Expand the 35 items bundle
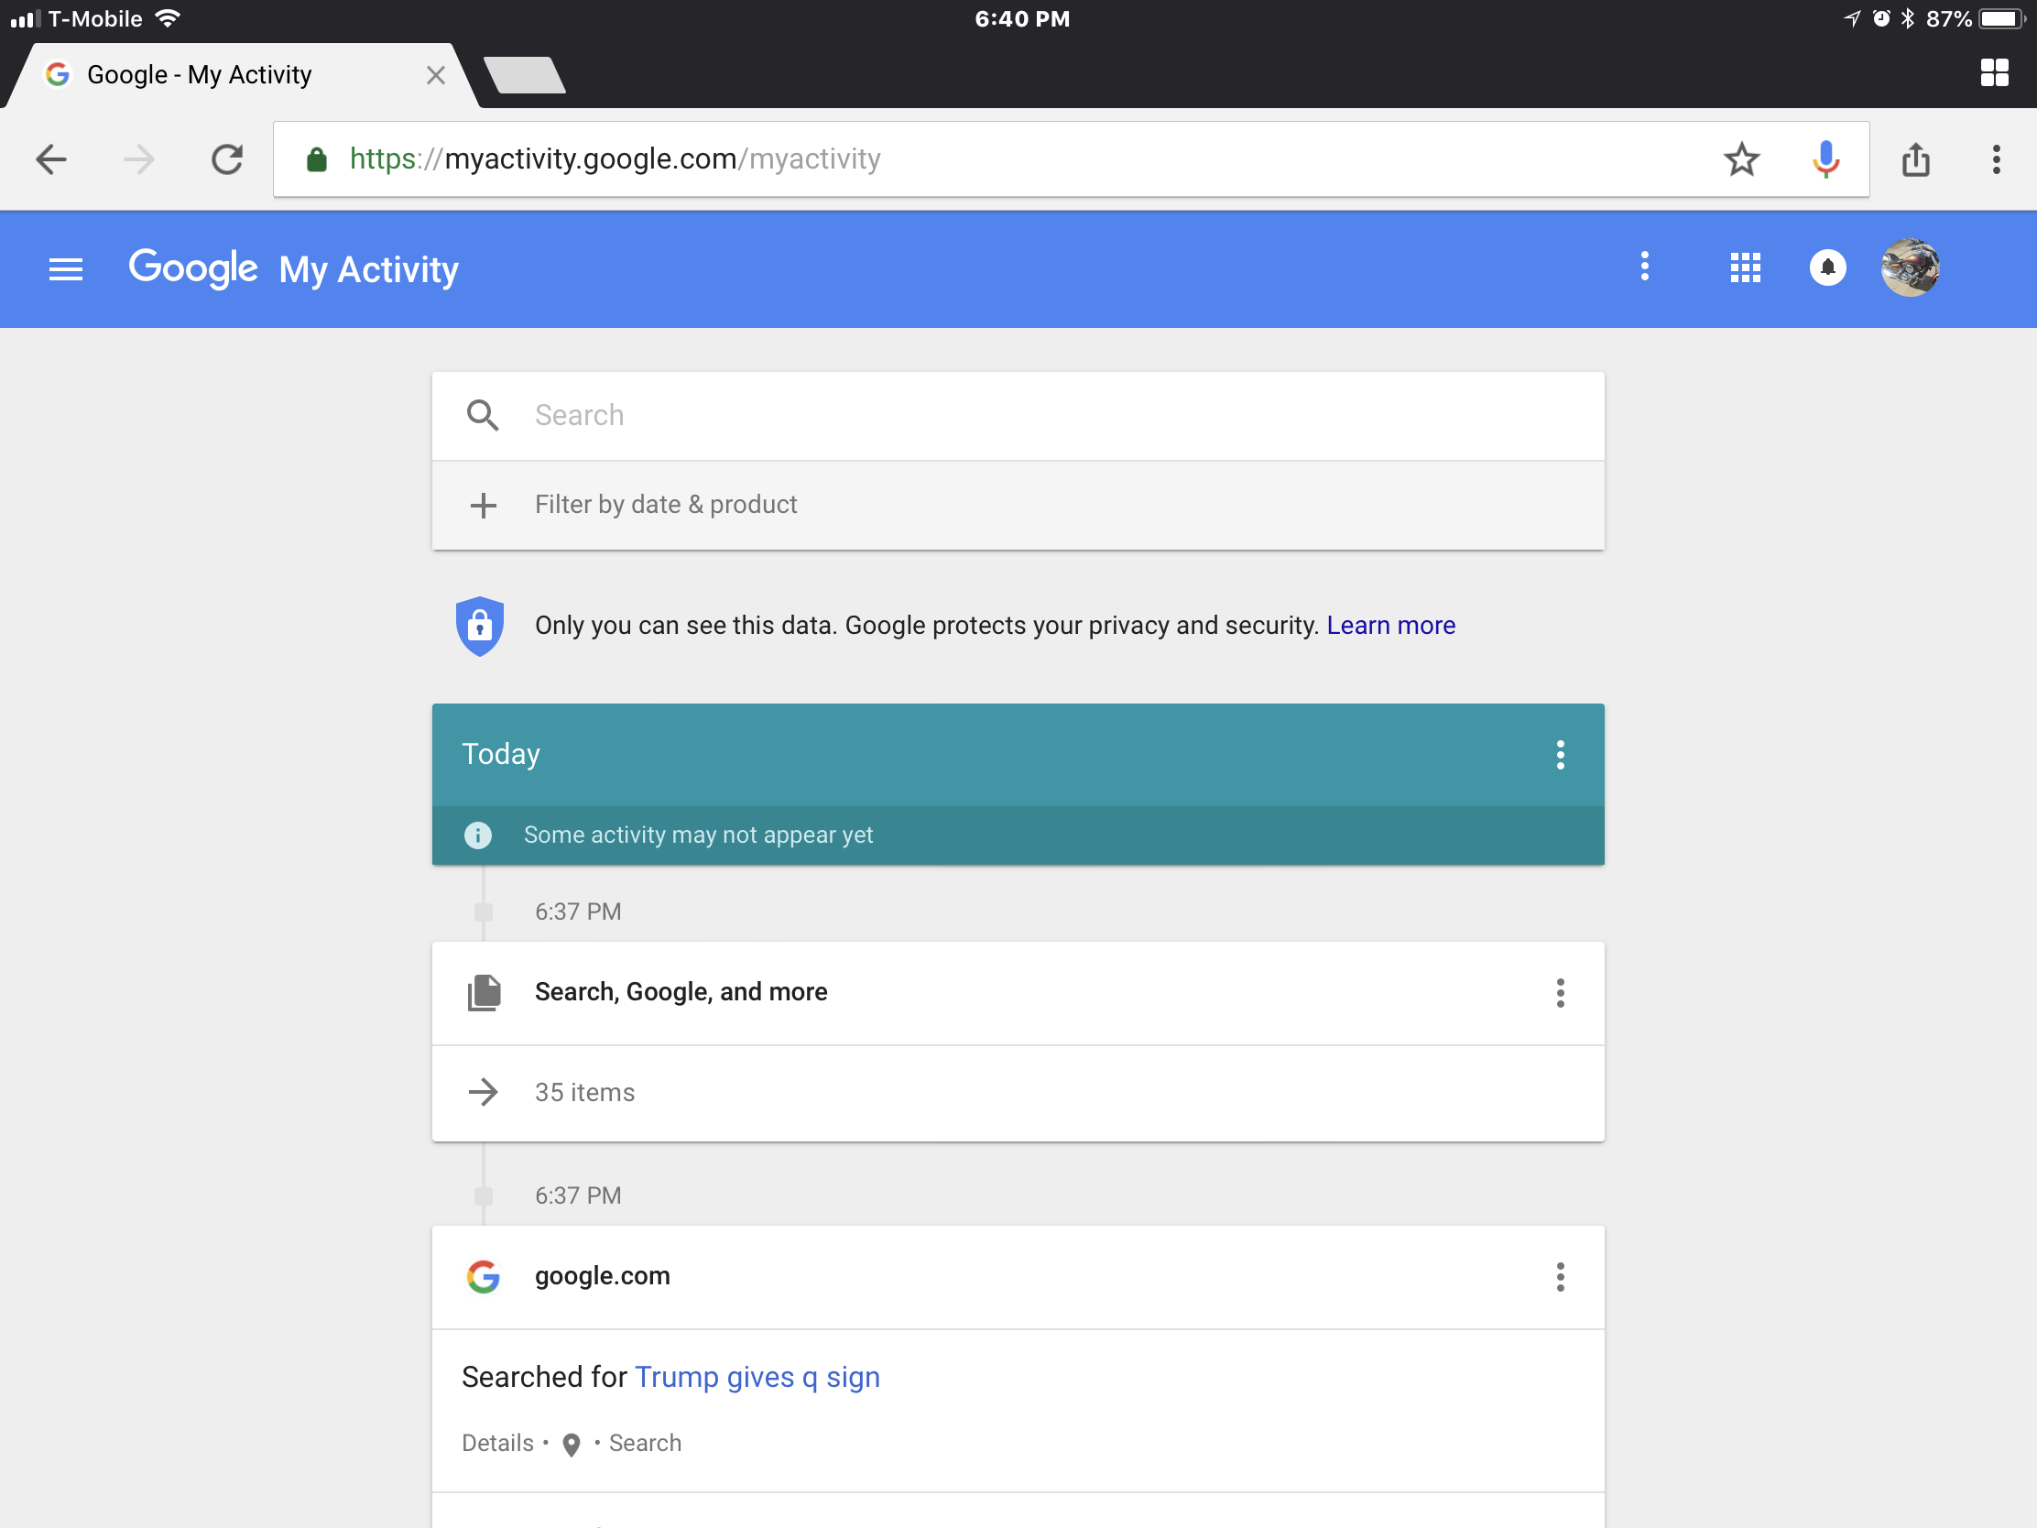Screen dimensions: 2037x1528 [583, 1092]
